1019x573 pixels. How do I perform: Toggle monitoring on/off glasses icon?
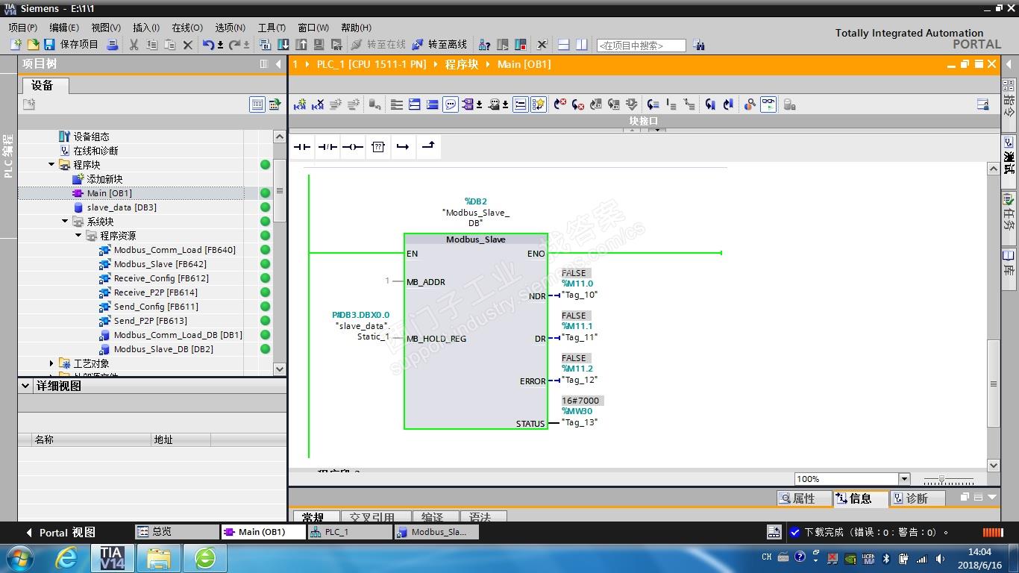pos(768,104)
